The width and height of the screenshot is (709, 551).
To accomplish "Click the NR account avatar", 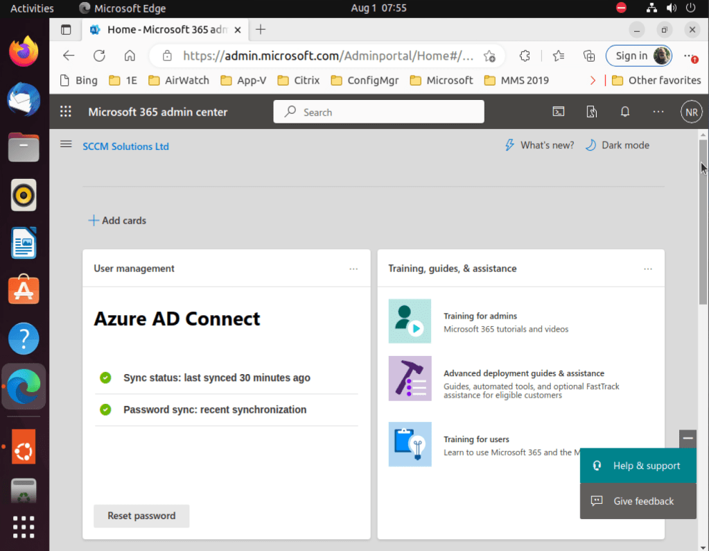I will tap(691, 112).
